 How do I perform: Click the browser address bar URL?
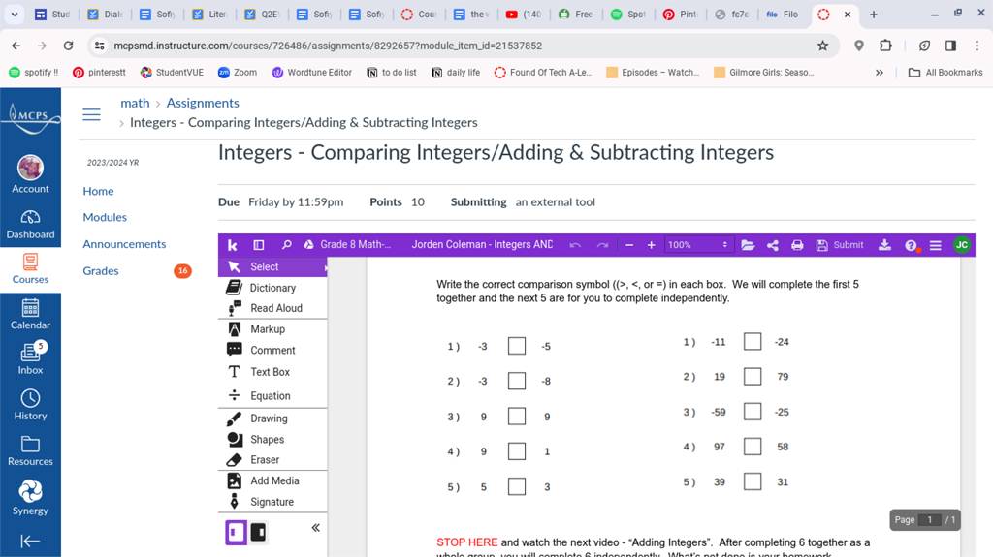click(328, 46)
